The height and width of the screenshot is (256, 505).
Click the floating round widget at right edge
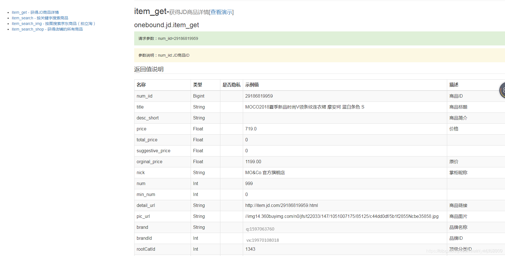(x=502, y=90)
